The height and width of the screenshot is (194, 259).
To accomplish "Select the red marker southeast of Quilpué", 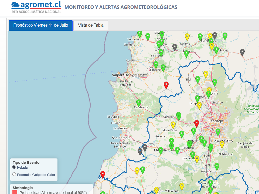I will [166, 85].
